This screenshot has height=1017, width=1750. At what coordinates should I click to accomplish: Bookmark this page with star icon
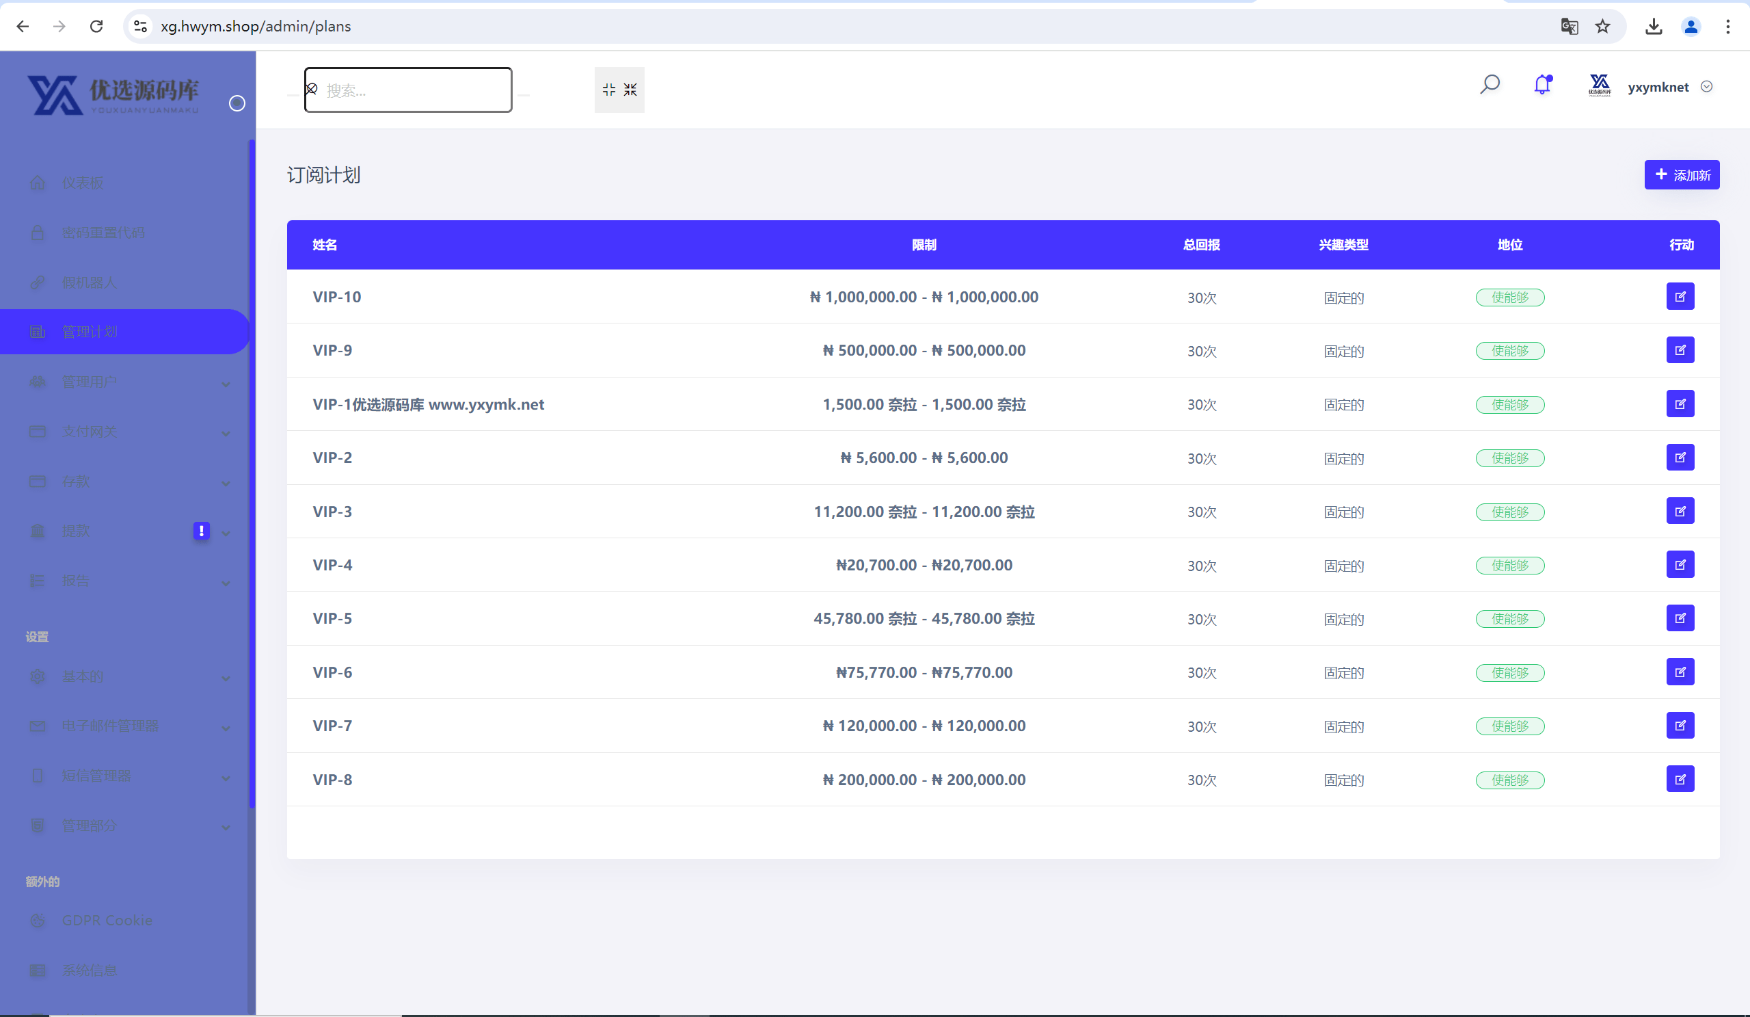coord(1602,27)
